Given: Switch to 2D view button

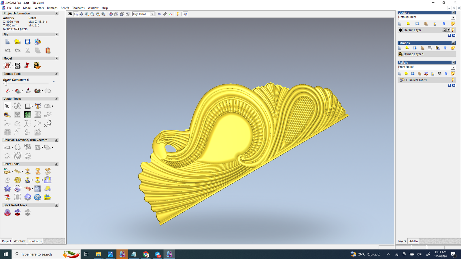Looking at the screenshot, I should pyautogui.click(x=70, y=14).
